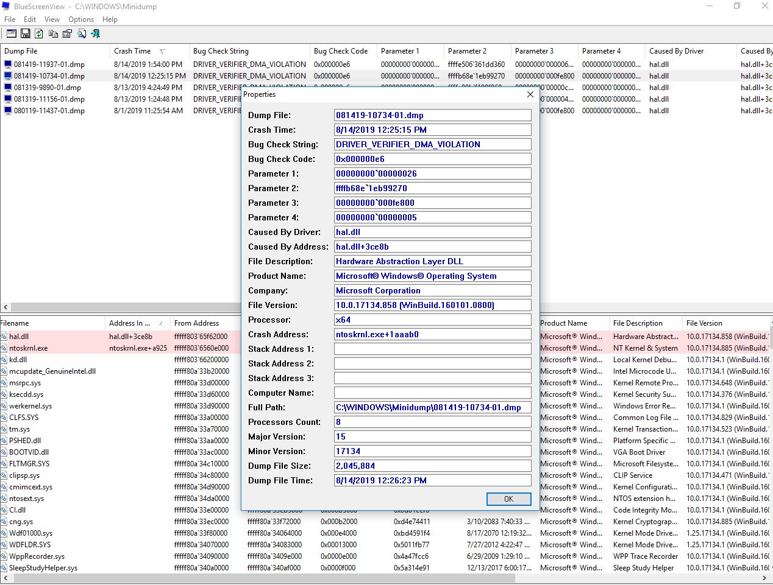Select ntoskrnl.exe in the driver list
This screenshot has width=773, height=585.
pos(28,348)
